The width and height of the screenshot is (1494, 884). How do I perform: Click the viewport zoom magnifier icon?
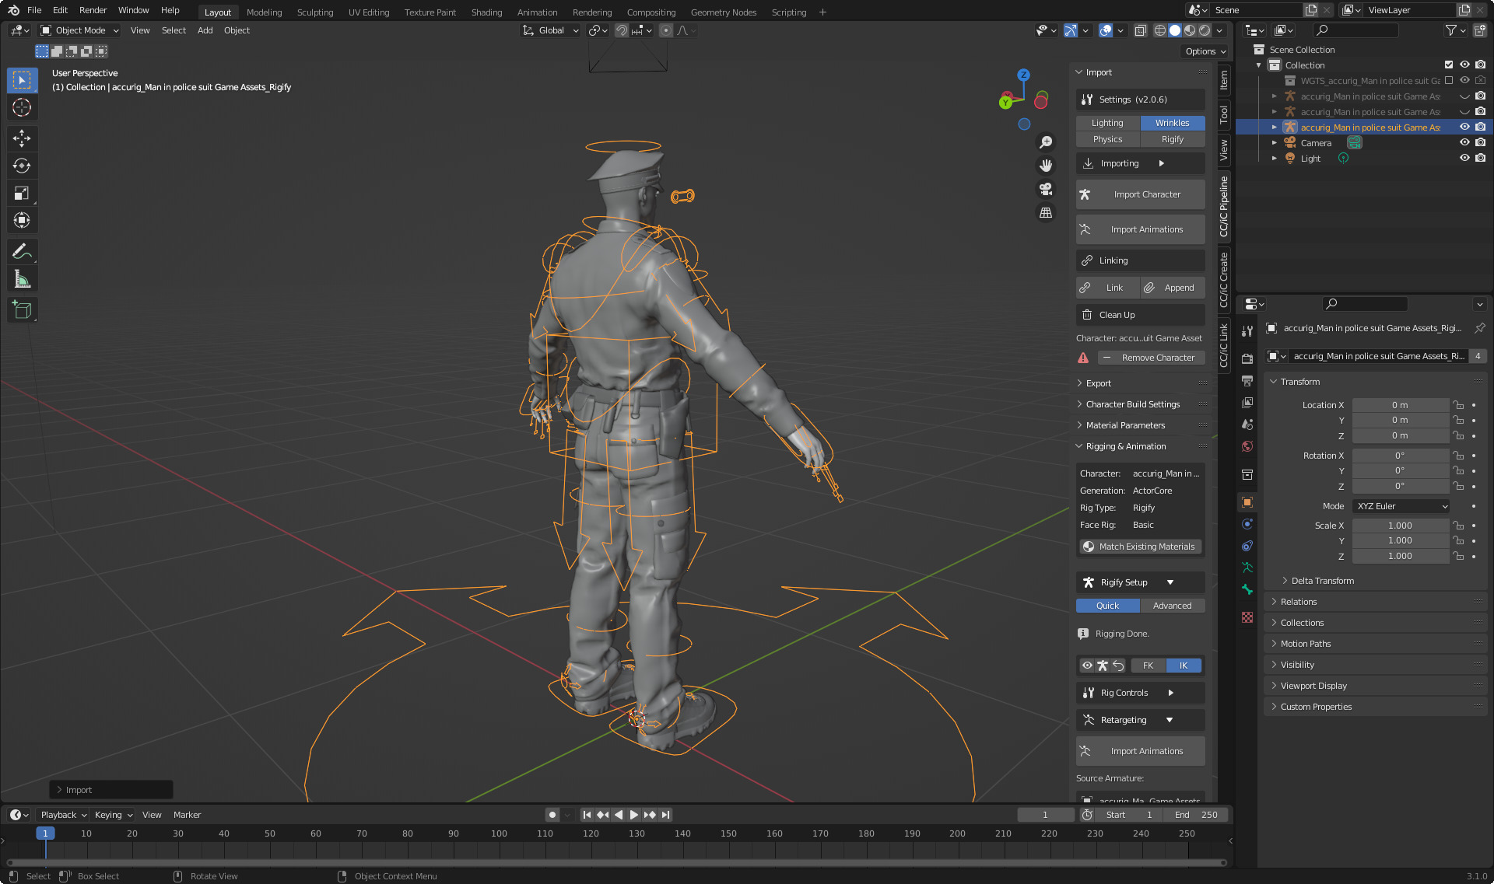(x=1046, y=142)
